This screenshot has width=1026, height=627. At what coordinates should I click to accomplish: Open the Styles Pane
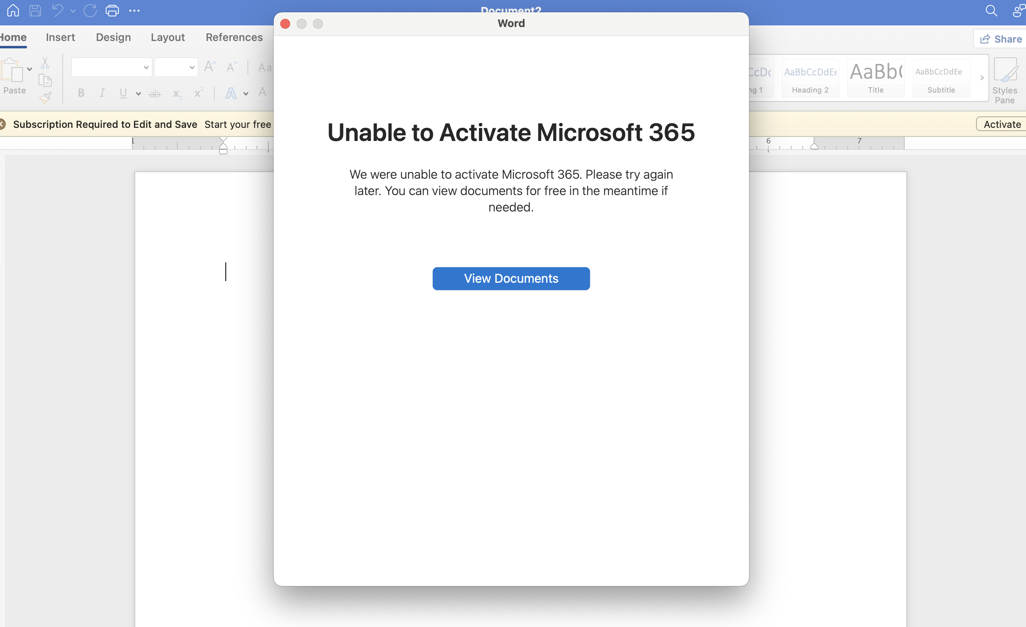coord(1004,81)
